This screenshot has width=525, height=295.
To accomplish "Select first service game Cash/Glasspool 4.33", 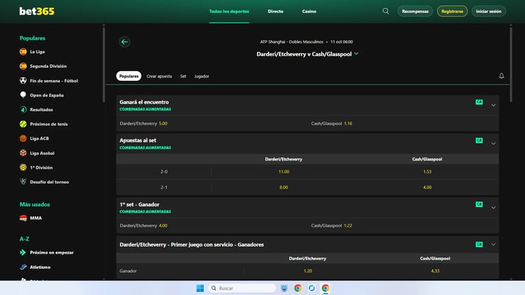I will (435, 271).
